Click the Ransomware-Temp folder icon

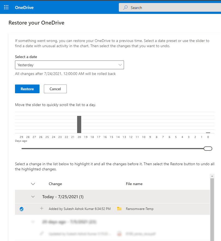pos(119,209)
